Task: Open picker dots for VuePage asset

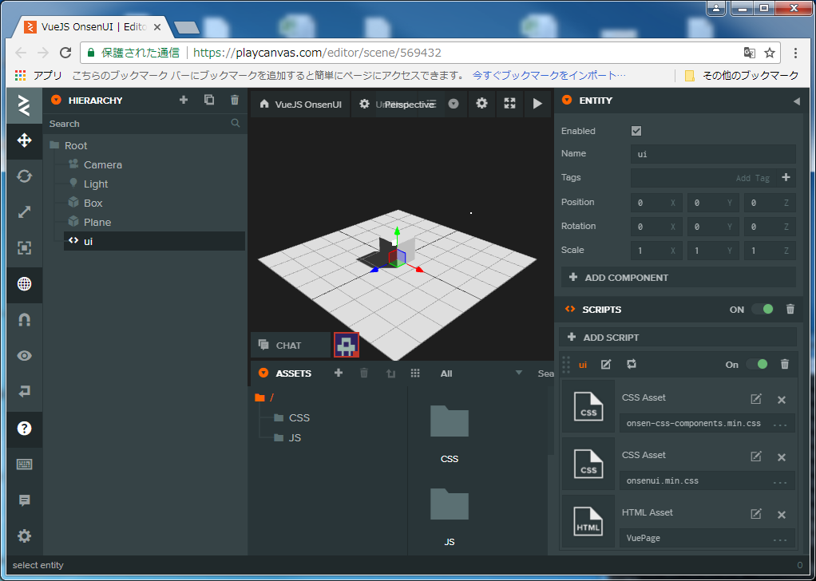Action: (x=779, y=539)
